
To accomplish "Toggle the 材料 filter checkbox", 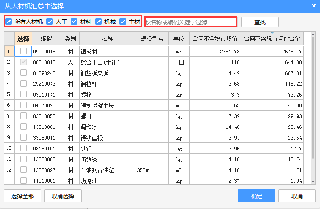I will (74, 22).
